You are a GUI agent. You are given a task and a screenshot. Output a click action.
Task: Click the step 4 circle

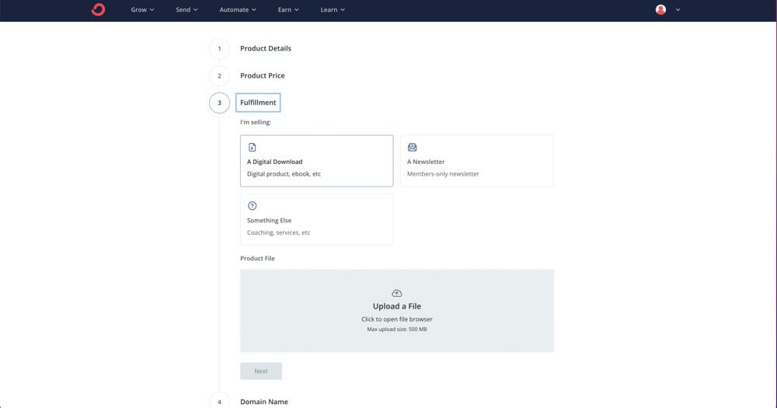click(220, 402)
